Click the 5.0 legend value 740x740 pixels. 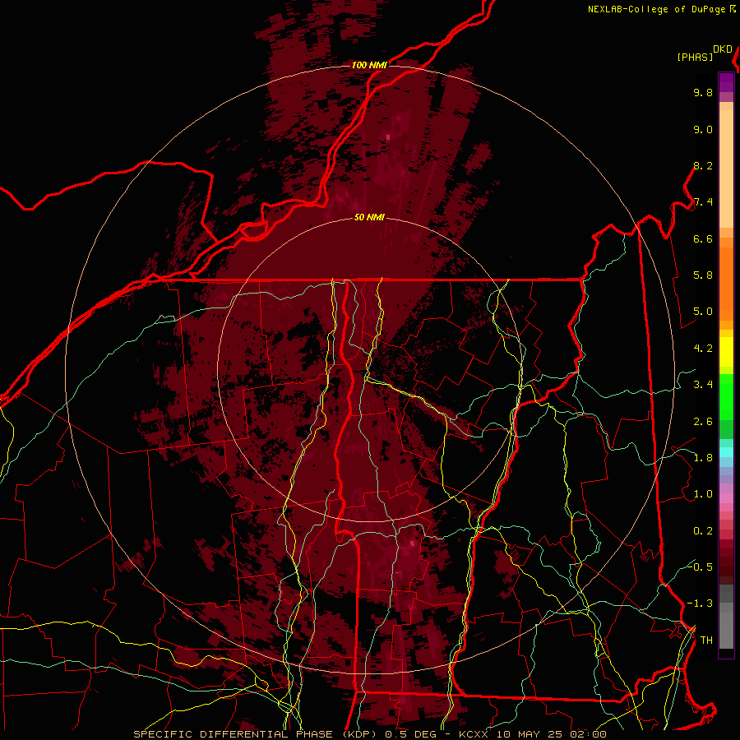[x=703, y=312]
